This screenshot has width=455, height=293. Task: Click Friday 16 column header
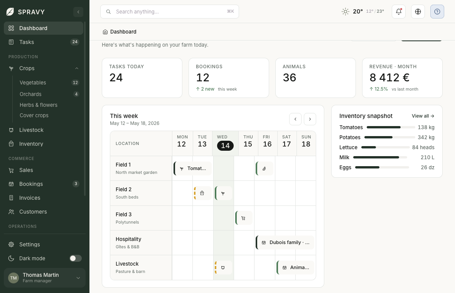[x=267, y=143]
